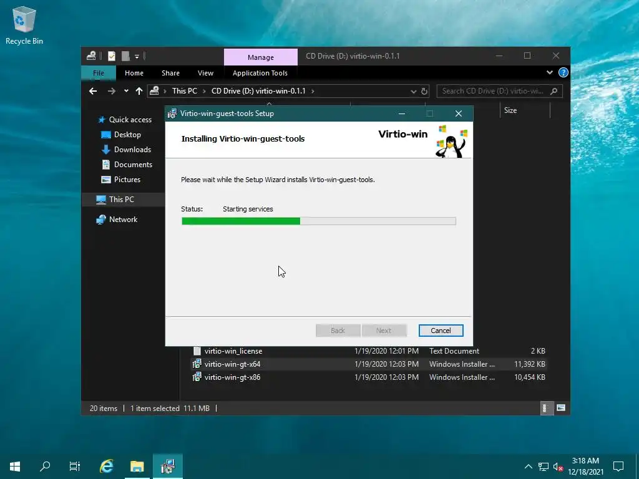Click the New folder icon in Explorer title bar

(125, 56)
